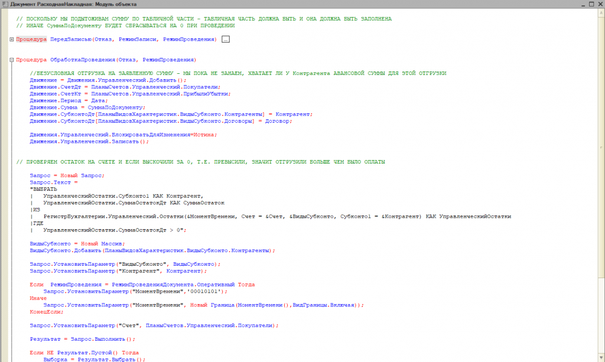Screen dimensions: 605x362
Task: Collapse the ОбработкаПроведения procedure
Action: pyautogui.click(x=12, y=60)
